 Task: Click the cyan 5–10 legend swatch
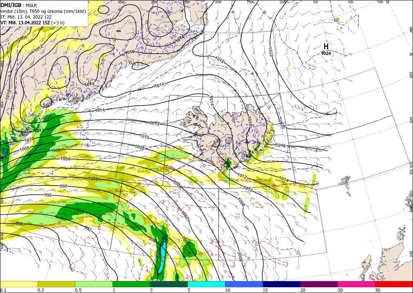pos(206,284)
